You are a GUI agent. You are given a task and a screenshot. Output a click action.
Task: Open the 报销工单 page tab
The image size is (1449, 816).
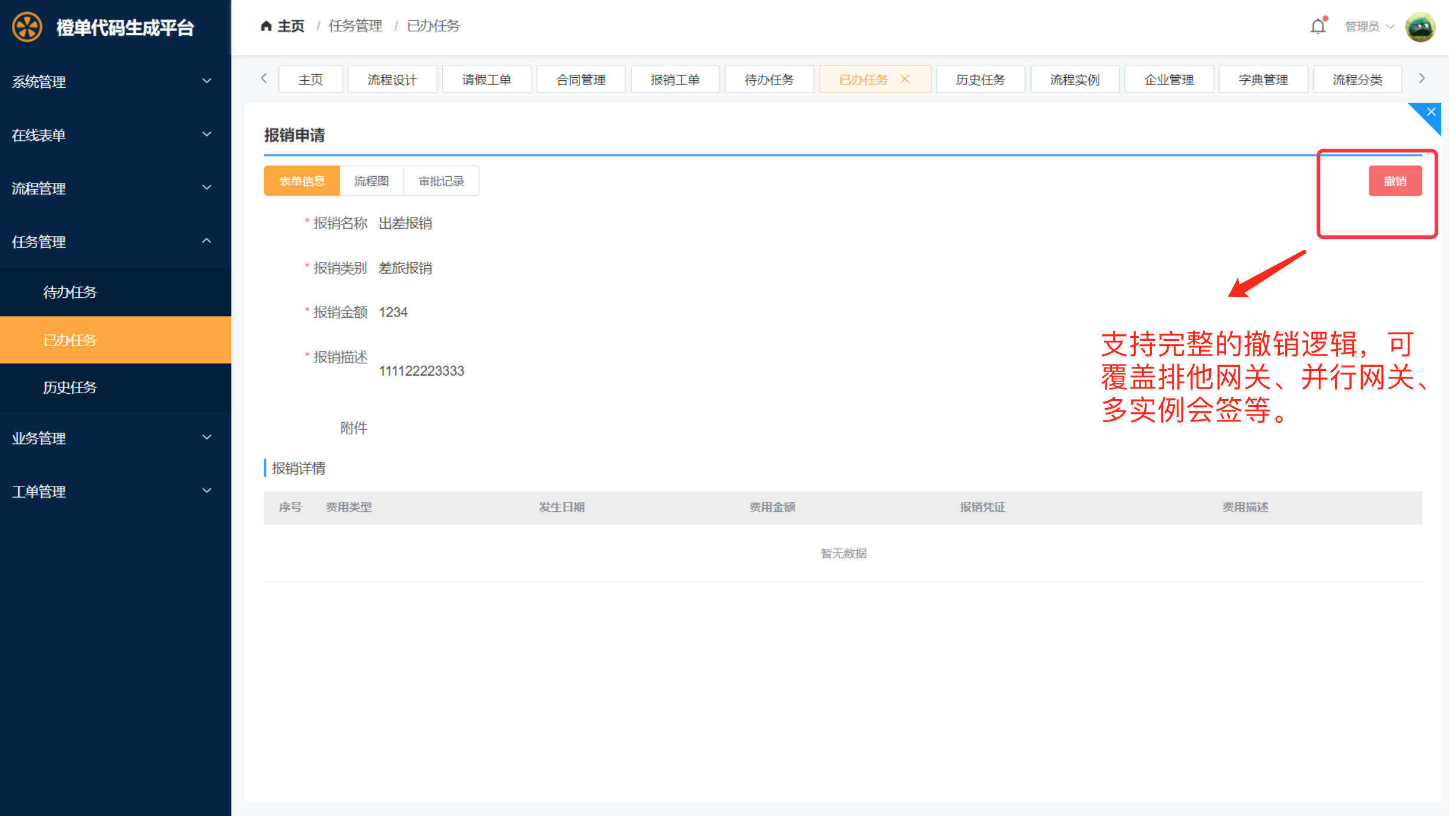675,80
